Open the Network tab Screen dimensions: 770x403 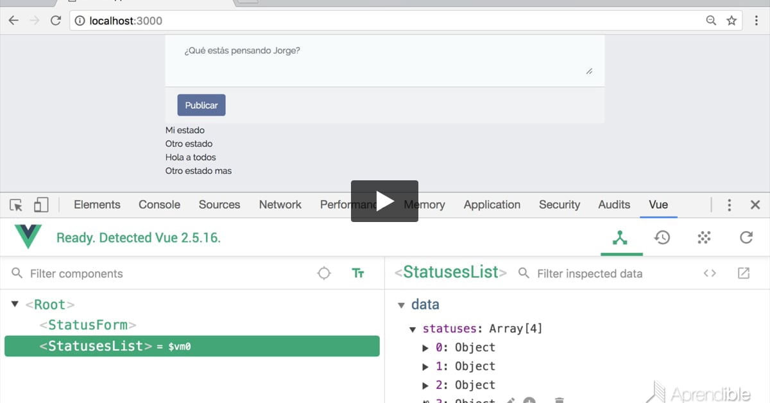point(280,205)
